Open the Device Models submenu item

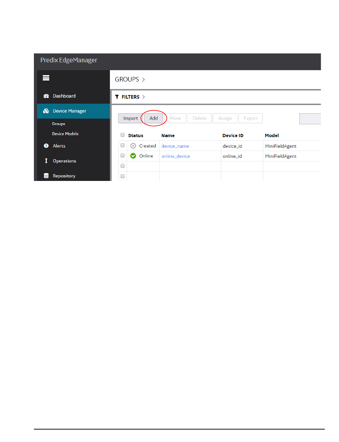pos(65,134)
